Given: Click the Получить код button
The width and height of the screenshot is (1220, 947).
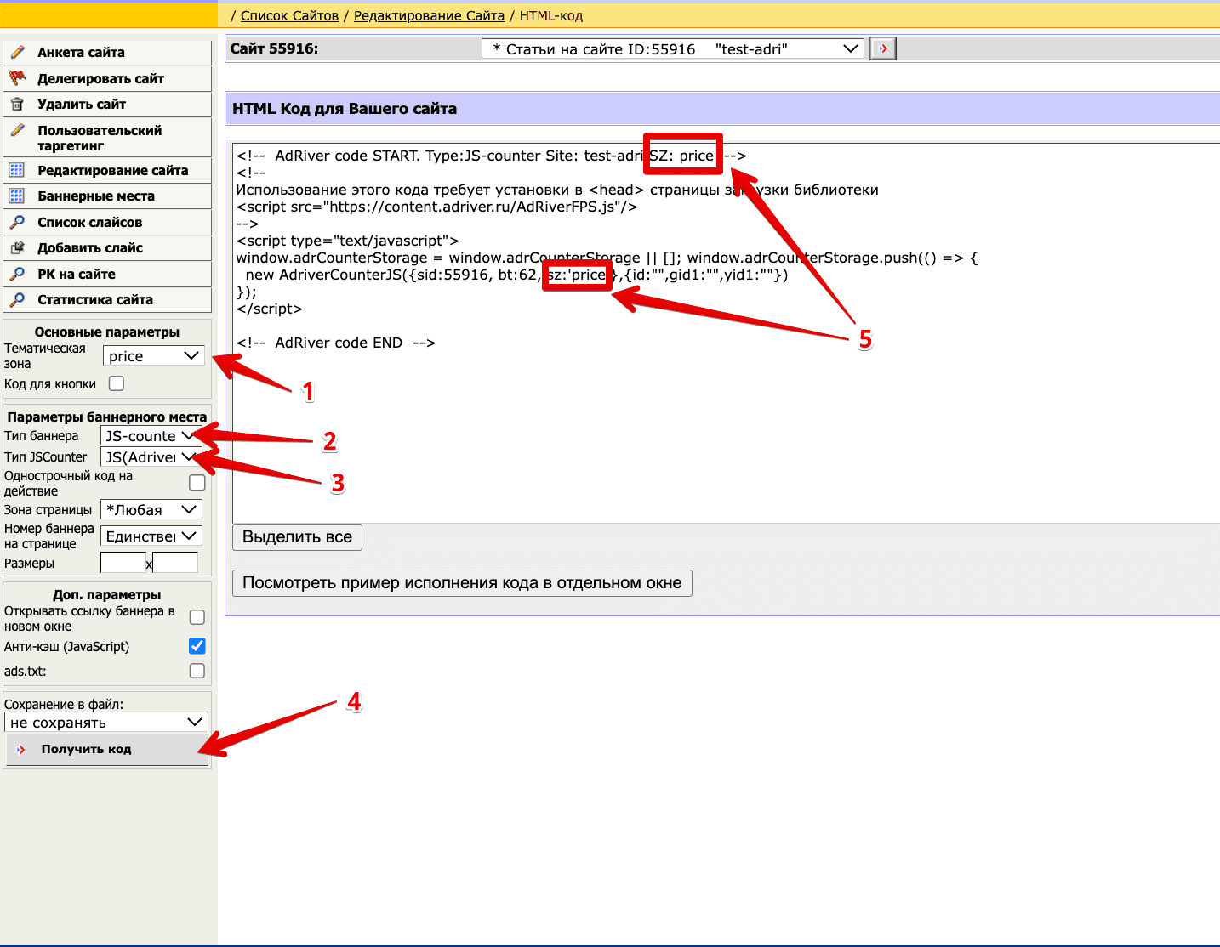Looking at the screenshot, I should click(x=107, y=750).
